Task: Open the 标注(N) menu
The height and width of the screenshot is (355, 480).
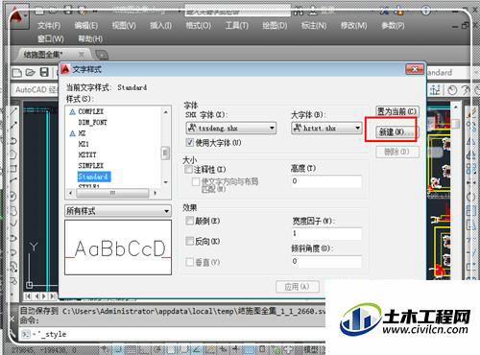Action: [314, 26]
